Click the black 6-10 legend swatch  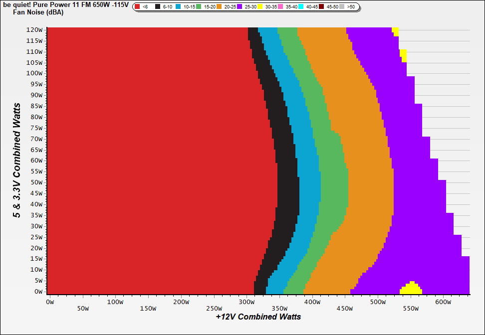click(158, 7)
